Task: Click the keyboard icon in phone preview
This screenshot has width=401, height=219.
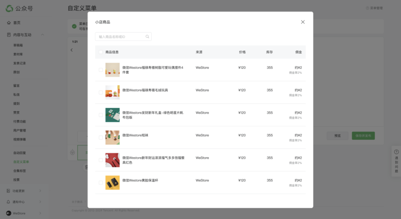Action: point(72,152)
